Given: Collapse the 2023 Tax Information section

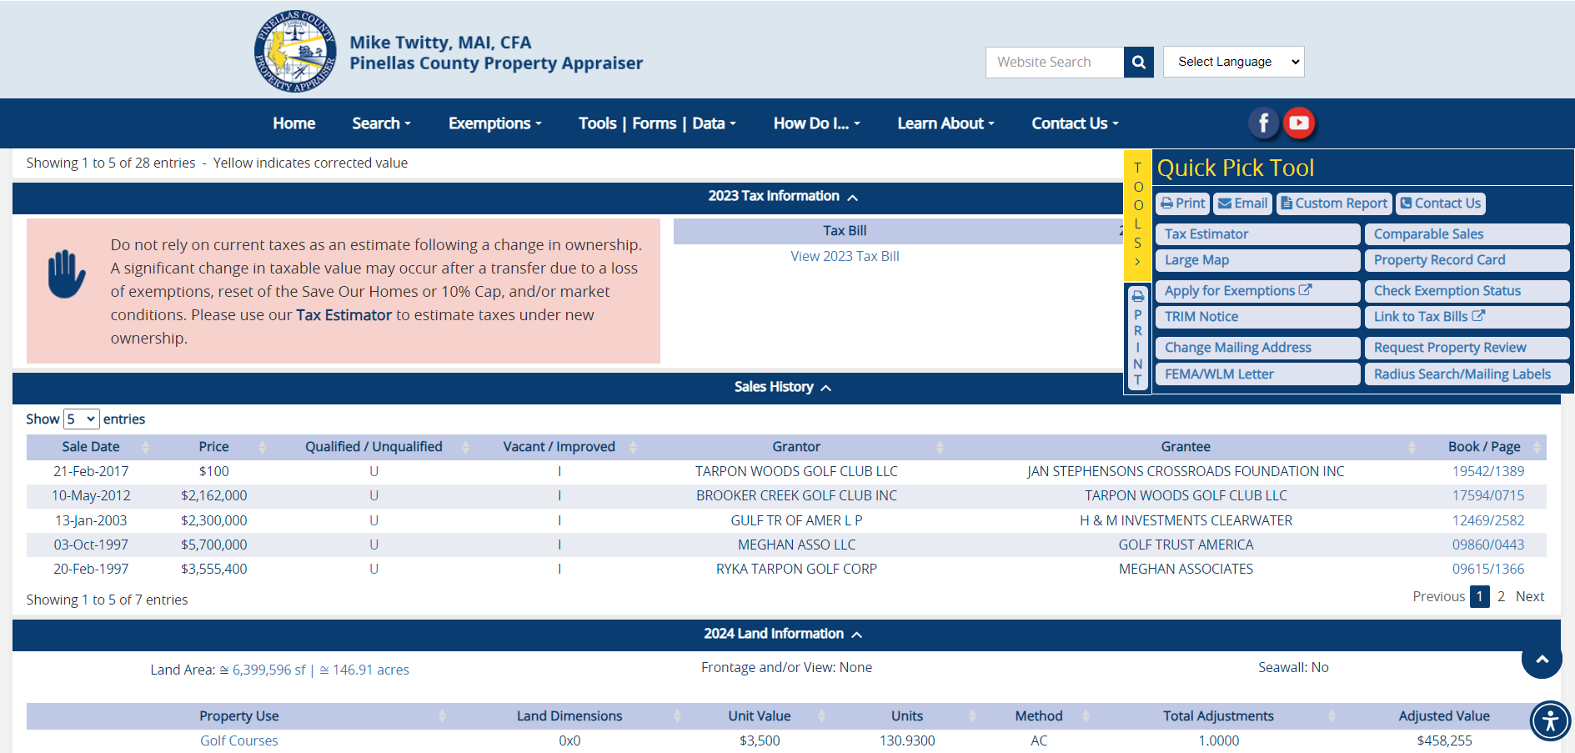Looking at the screenshot, I should 783,197.
